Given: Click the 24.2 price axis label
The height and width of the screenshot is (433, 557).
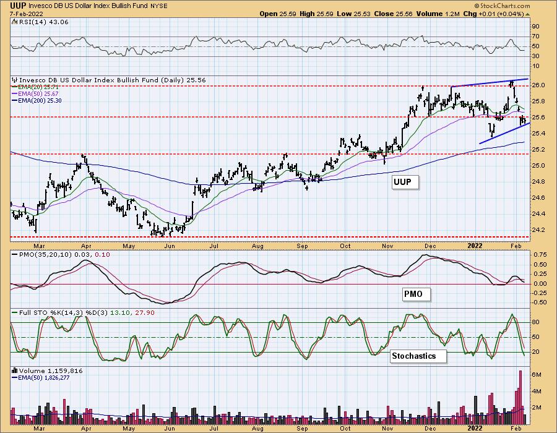Looking at the screenshot, I should click(x=538, y=230).
